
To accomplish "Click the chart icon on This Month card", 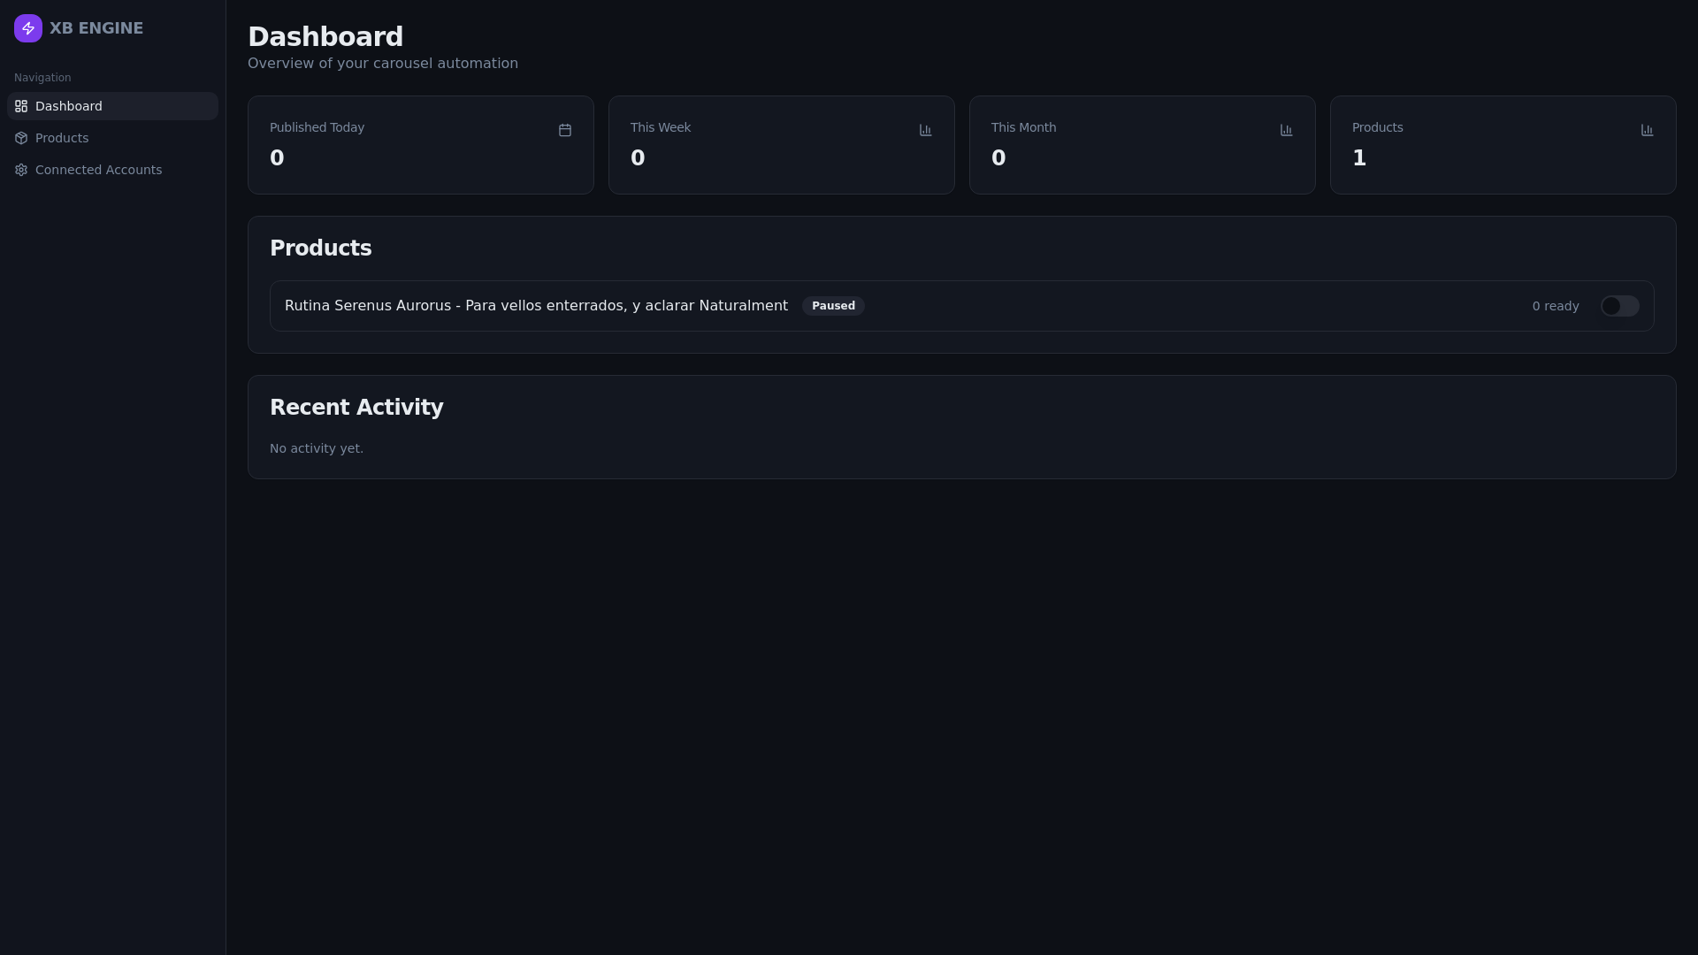I will [1287, 130].
